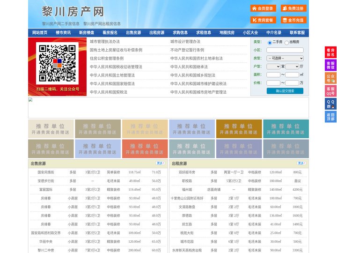The image size is (337, 253).
Task: Click the 黎川房产网二手房信息 header link
Action: point(61,24)
